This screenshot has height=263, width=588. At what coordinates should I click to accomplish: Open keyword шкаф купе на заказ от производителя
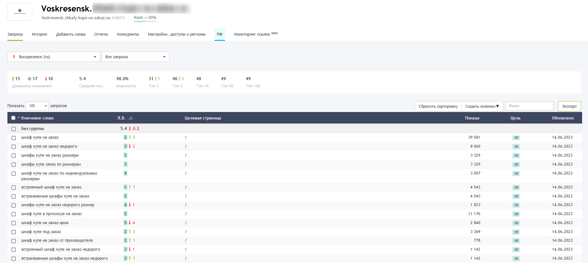click(x=57, y=240)
